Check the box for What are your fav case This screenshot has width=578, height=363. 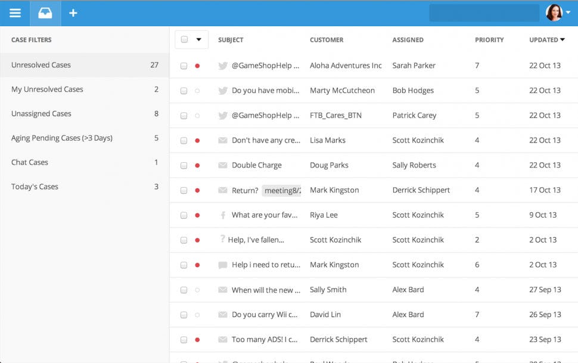pos(184,215)
